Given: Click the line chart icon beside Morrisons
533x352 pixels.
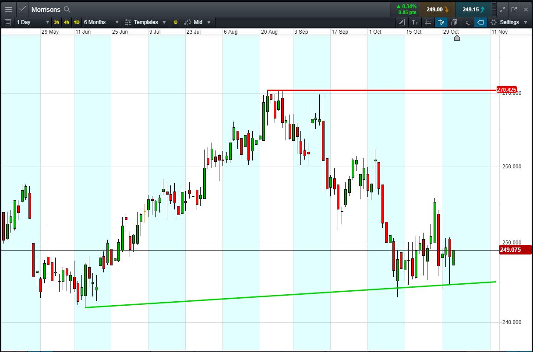Looking at the screenshot, I should click(22, 9).
